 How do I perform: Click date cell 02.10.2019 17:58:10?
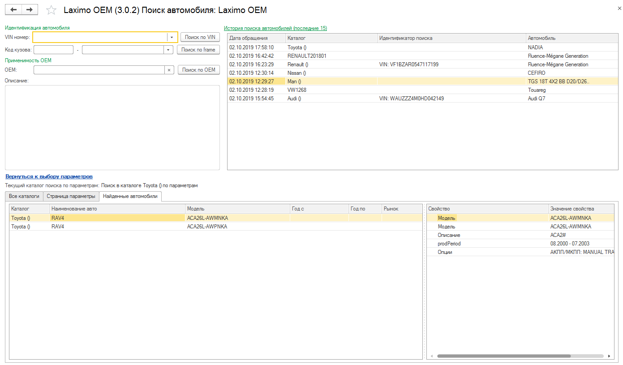coord(256,47)
